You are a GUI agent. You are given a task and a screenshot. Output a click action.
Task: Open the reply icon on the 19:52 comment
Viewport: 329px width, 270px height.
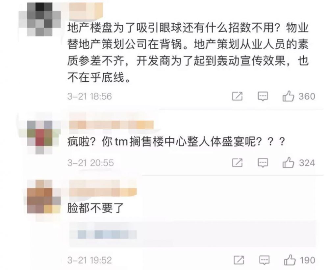pos(264,260)
